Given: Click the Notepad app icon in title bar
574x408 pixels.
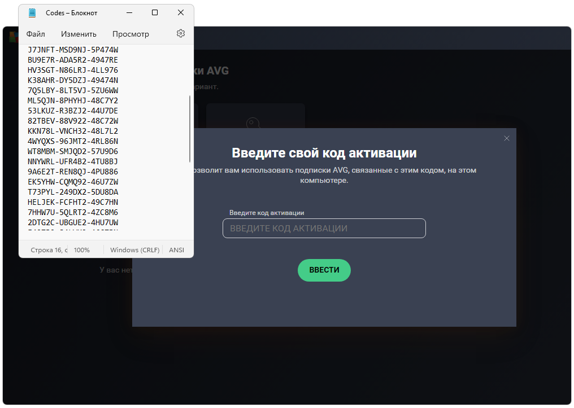Looking at the screenshot, I should tap(32, 13).
